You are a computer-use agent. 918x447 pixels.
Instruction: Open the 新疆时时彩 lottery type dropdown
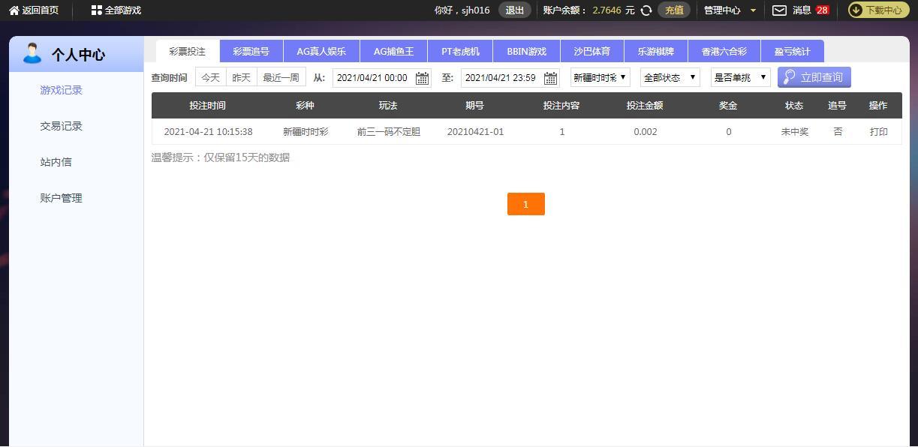click(x=600, y=77)
